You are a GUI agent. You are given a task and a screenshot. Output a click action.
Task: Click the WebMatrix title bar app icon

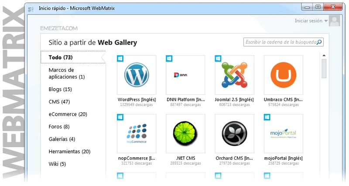point(31,9)
